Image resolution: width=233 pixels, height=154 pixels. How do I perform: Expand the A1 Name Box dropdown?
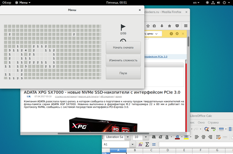point(132,144)
